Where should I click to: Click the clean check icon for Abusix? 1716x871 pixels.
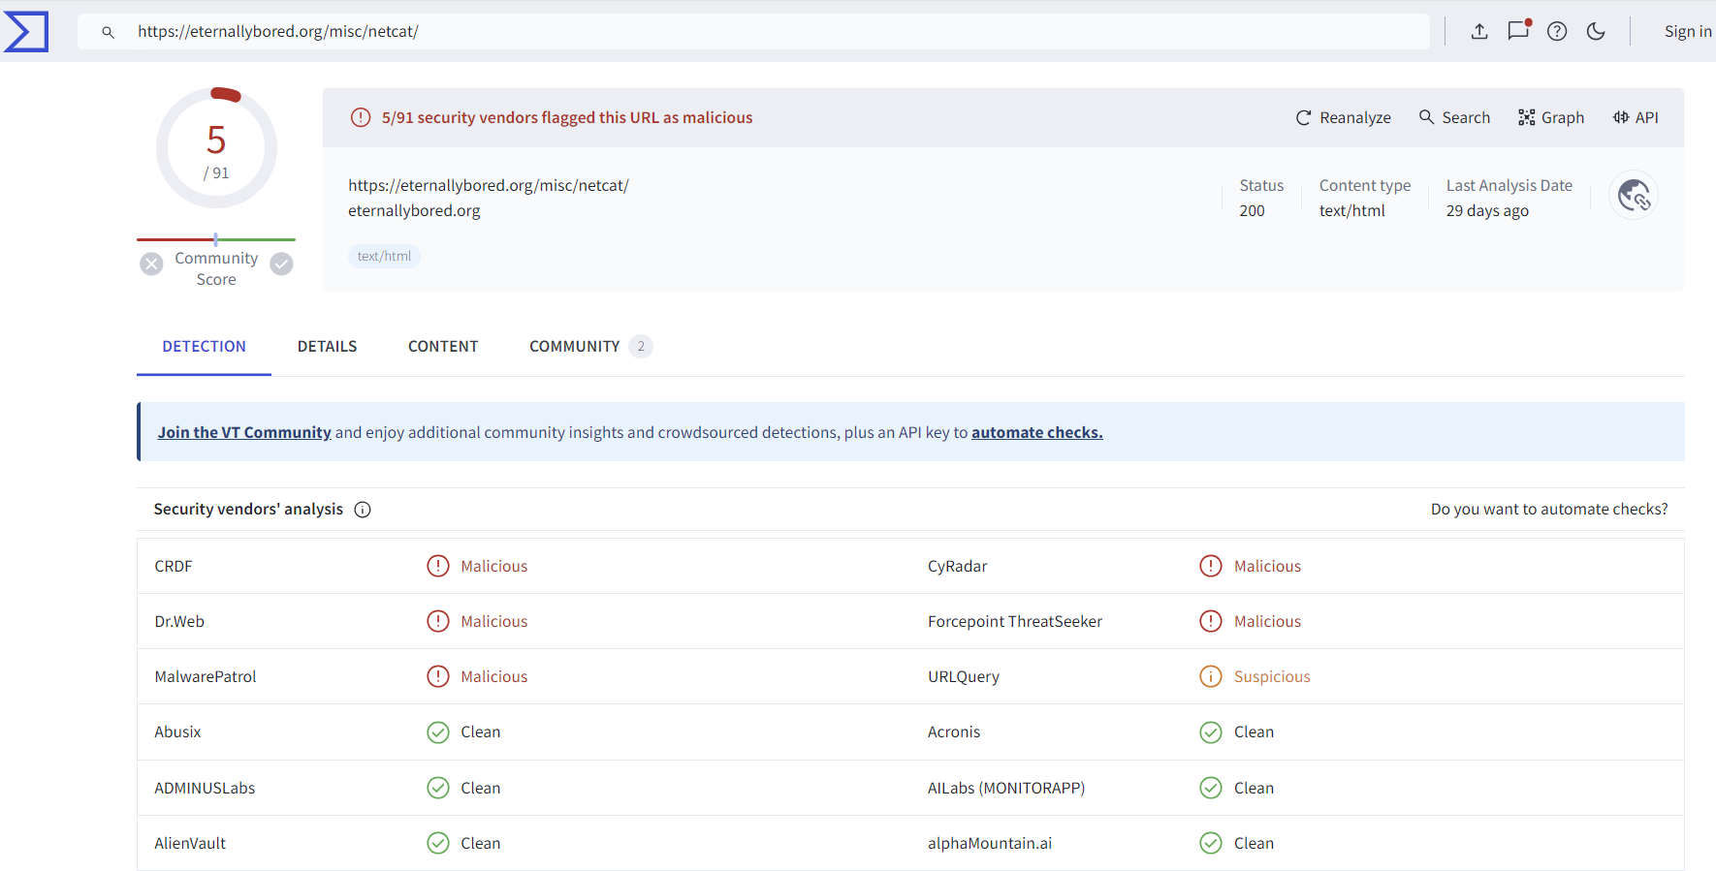(438, 731)
